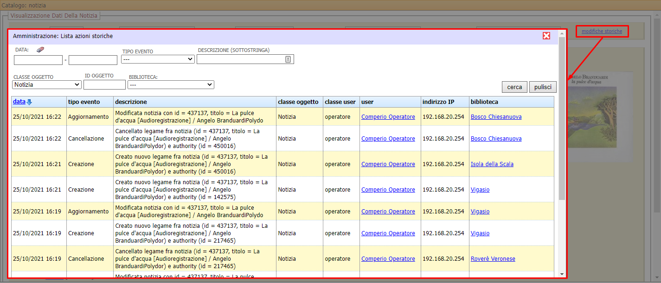Follow the modifiche storiche link
Image resolution: width=661 pixels, height=283 pixels.
[602, 31]
